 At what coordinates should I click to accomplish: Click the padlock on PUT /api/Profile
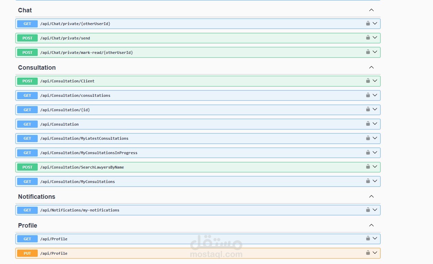(368, 253)
